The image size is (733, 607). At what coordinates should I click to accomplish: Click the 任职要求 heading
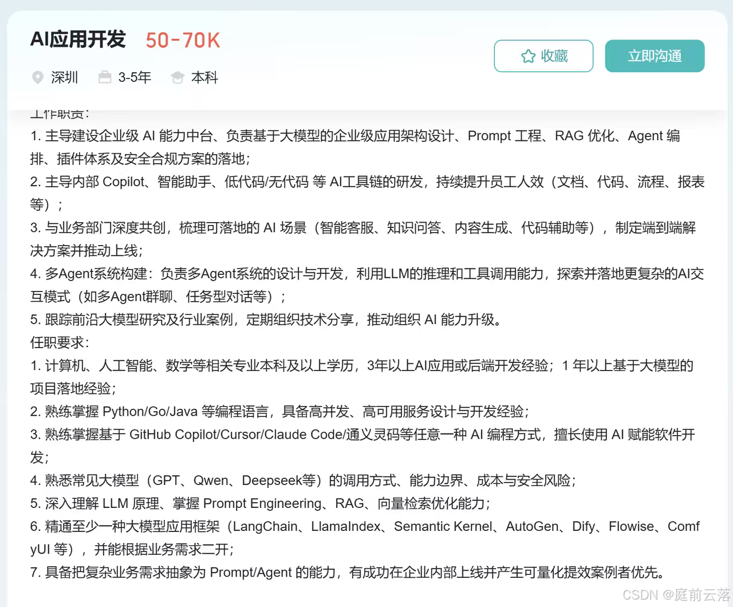(60, 342)
